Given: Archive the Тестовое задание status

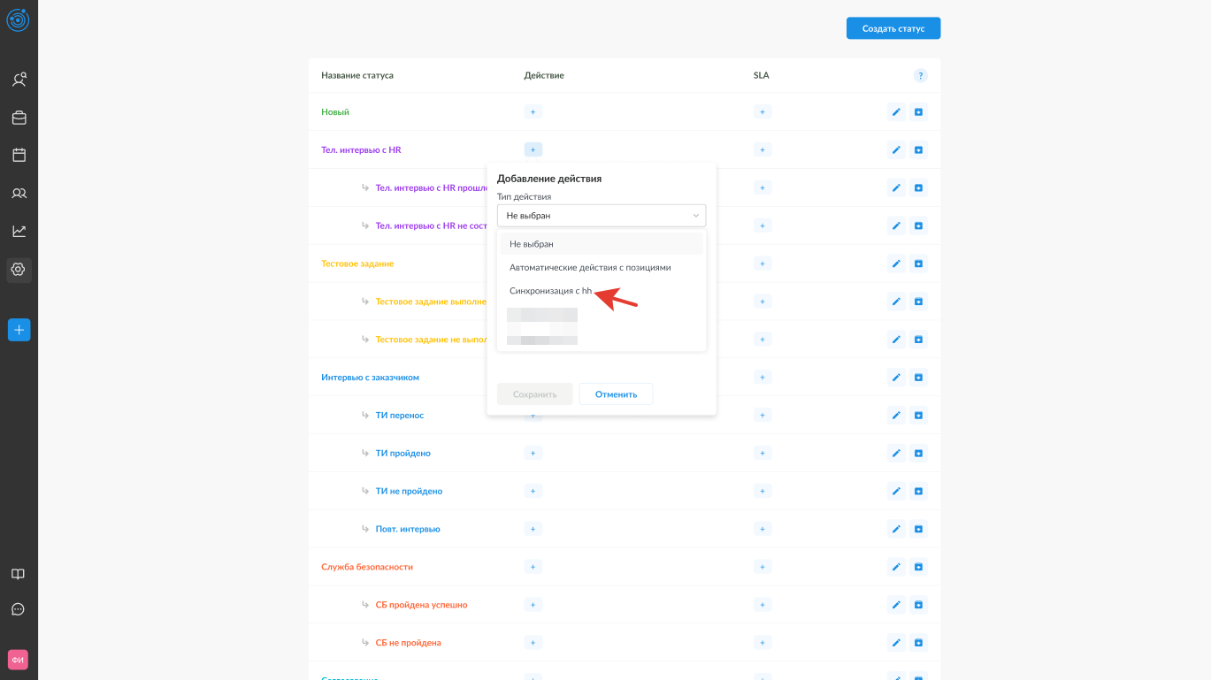Looking at the screenshot, I should point(919,264).
